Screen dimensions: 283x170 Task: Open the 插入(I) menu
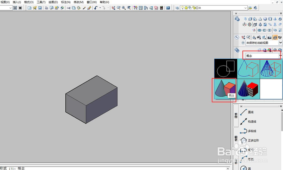(x=17, y=2)
